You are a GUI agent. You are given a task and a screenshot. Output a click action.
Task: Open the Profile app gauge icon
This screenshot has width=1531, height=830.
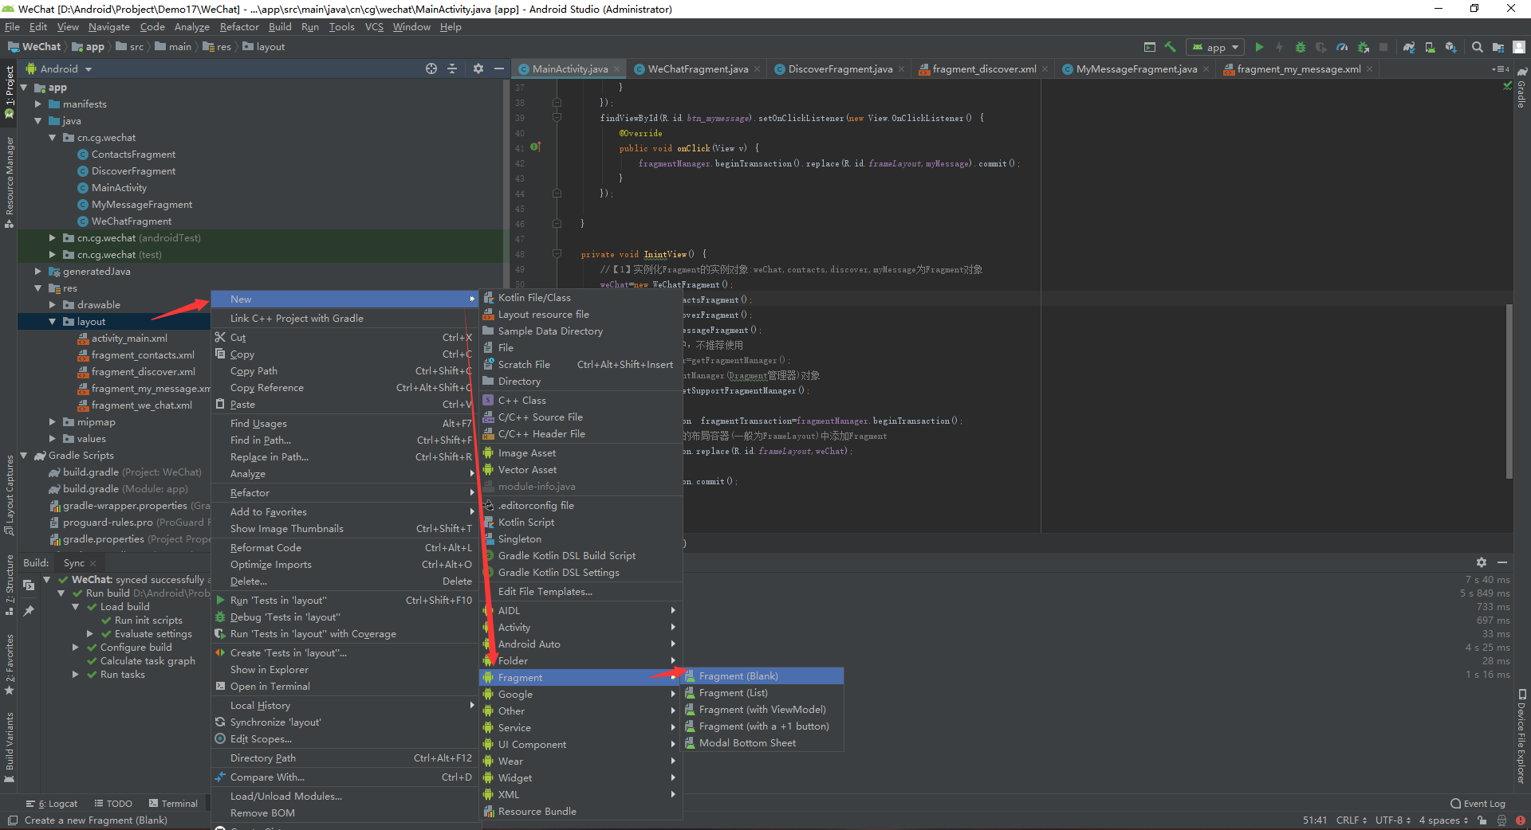point(1342,47)
